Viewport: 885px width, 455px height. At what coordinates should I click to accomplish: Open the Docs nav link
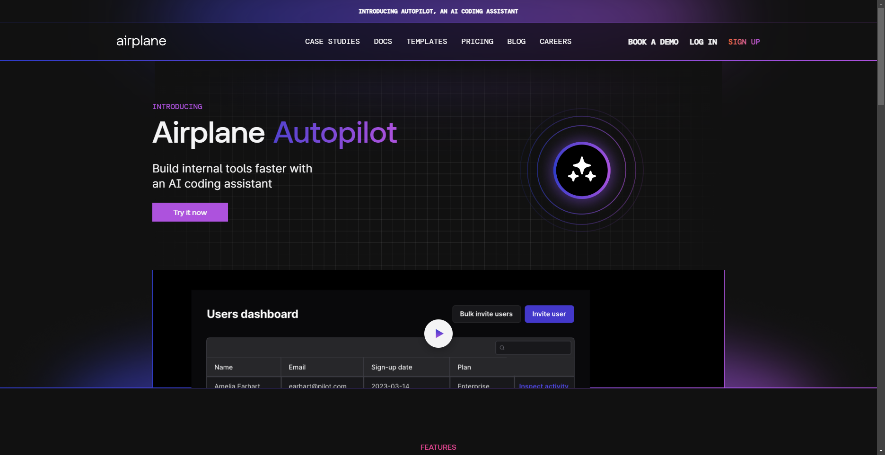pos(383,42)
